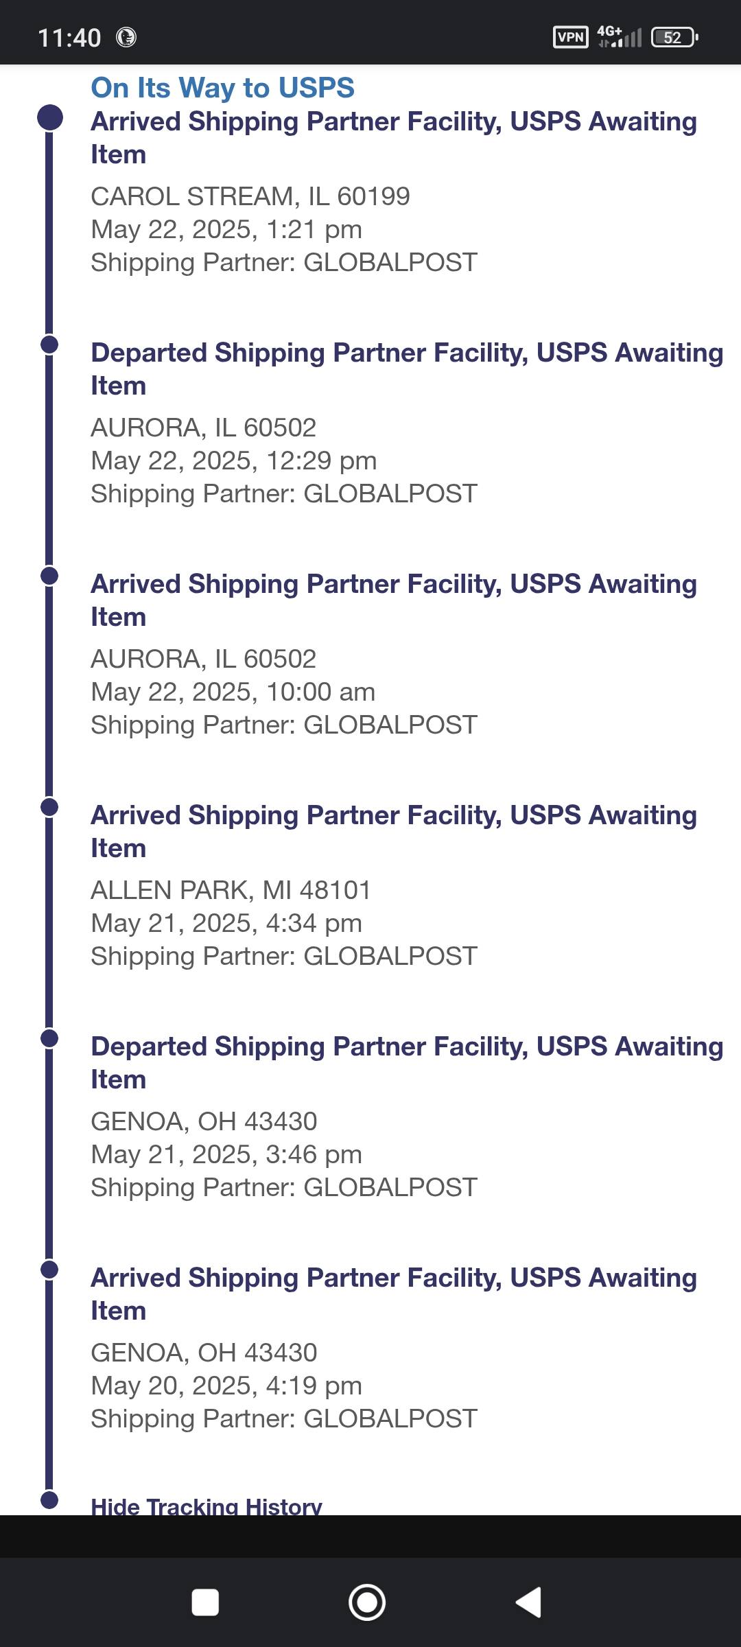Select timeline dot for Genoa departure event

(x=49, y=1038)
